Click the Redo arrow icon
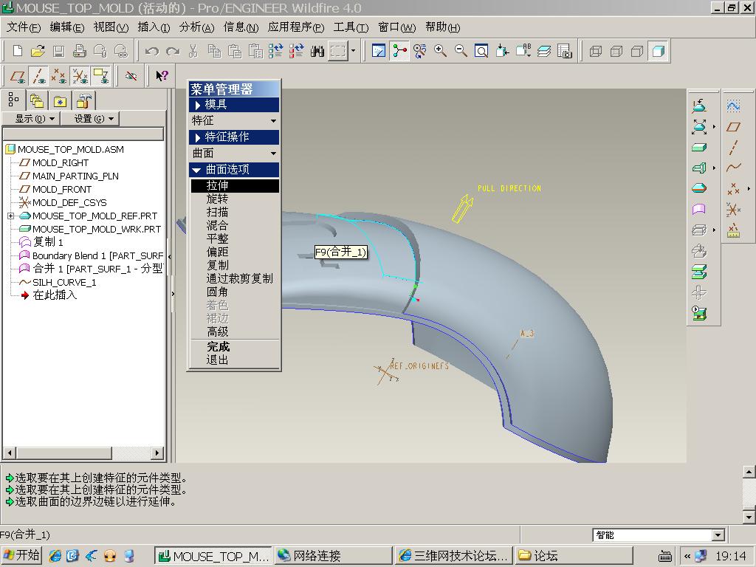The height and width of the screenshot is (567, 756). point(173,51)
